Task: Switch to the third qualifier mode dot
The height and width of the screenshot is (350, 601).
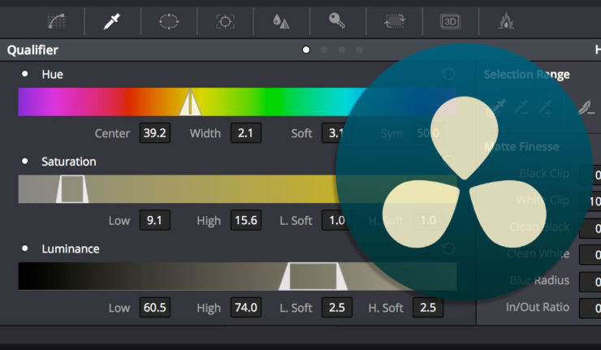Action: [341, 50]
